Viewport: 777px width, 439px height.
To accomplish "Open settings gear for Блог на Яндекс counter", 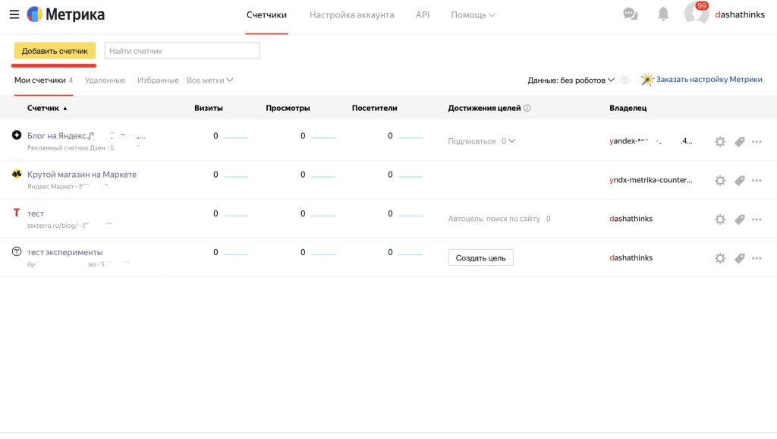I will point(720,141).
